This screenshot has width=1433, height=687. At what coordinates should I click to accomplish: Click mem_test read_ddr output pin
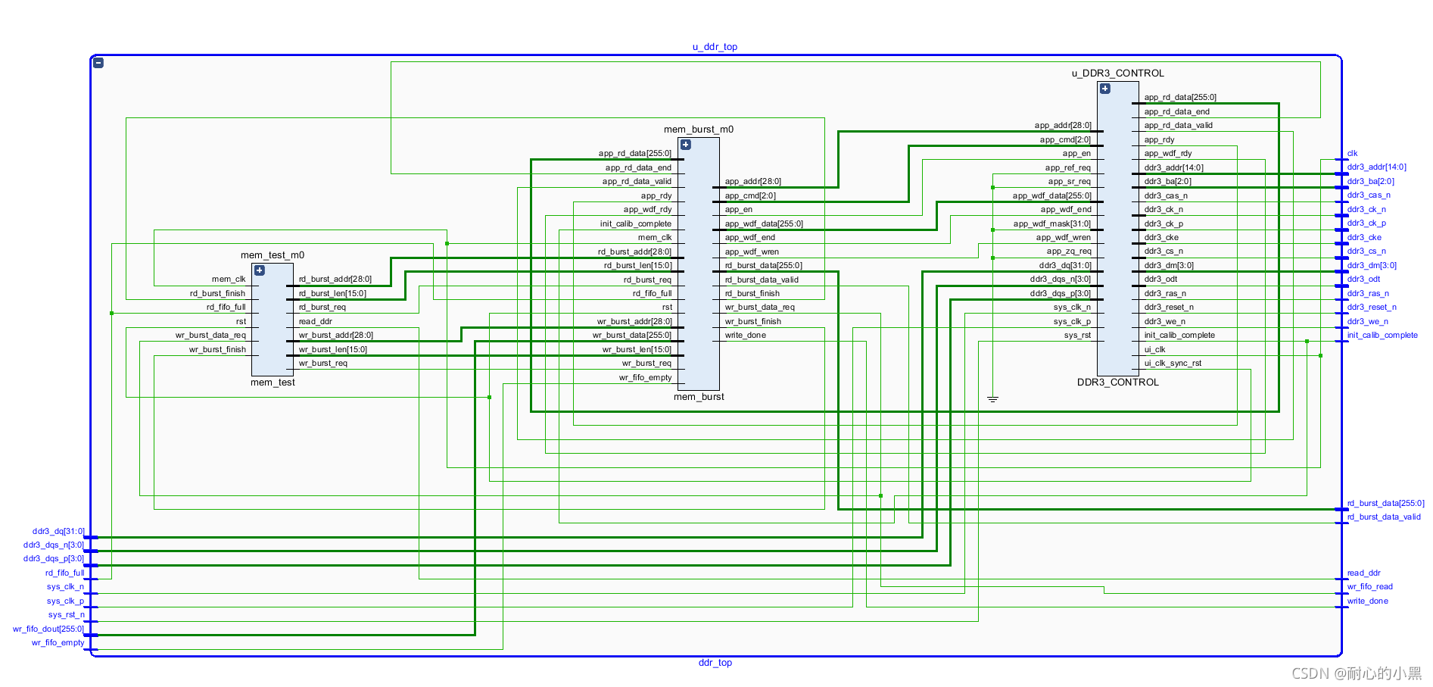click(315, 322)
